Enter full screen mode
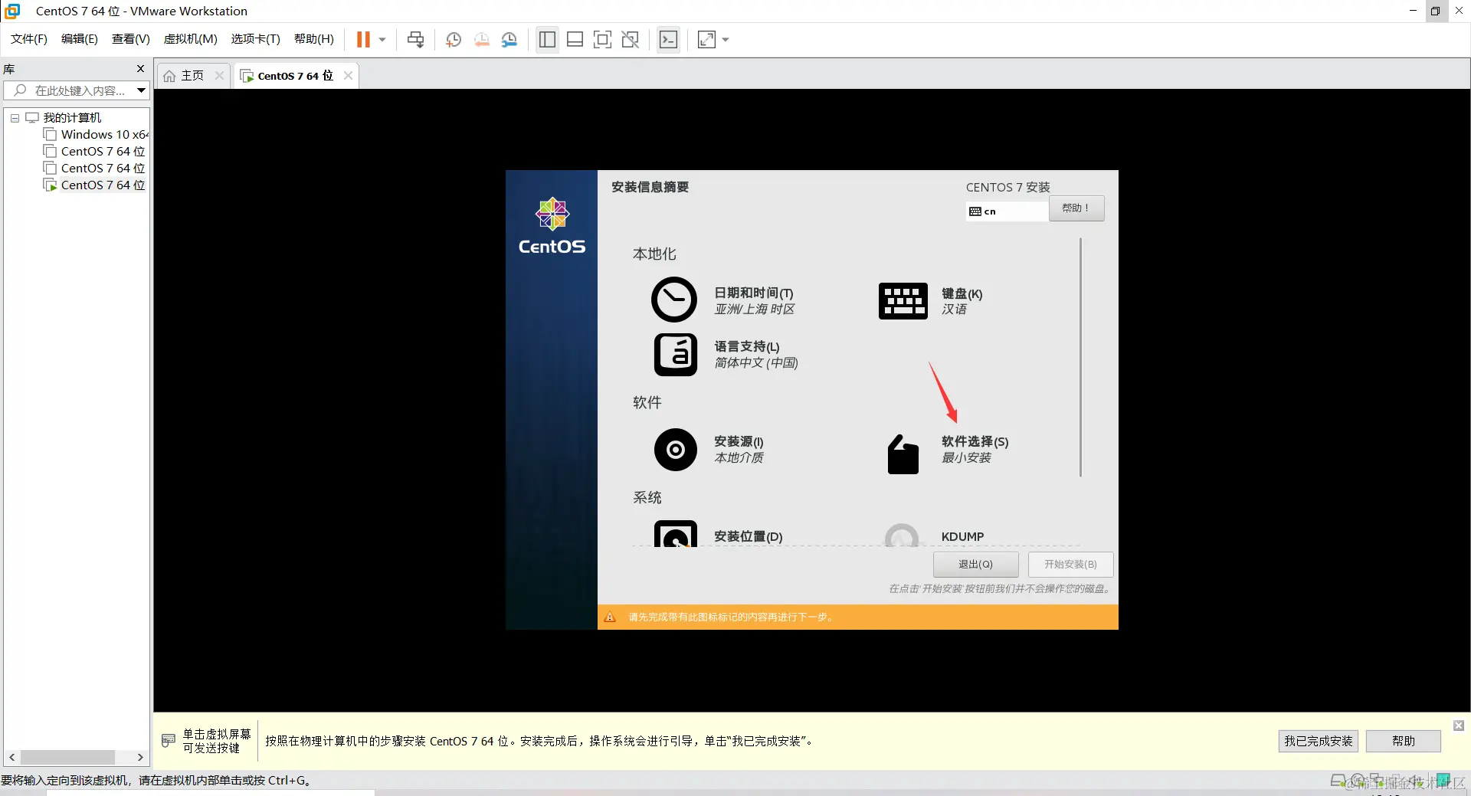Viewport: 1471px width, 796px height. (x=602, y=39)
